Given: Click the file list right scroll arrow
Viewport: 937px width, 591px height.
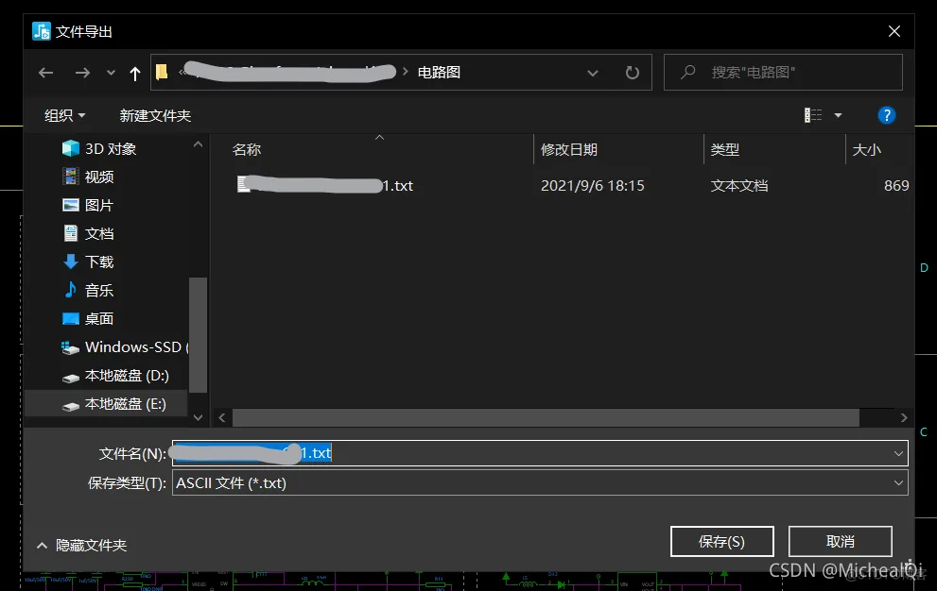Looking at the screenshot, I should click(x=904, y=418).
